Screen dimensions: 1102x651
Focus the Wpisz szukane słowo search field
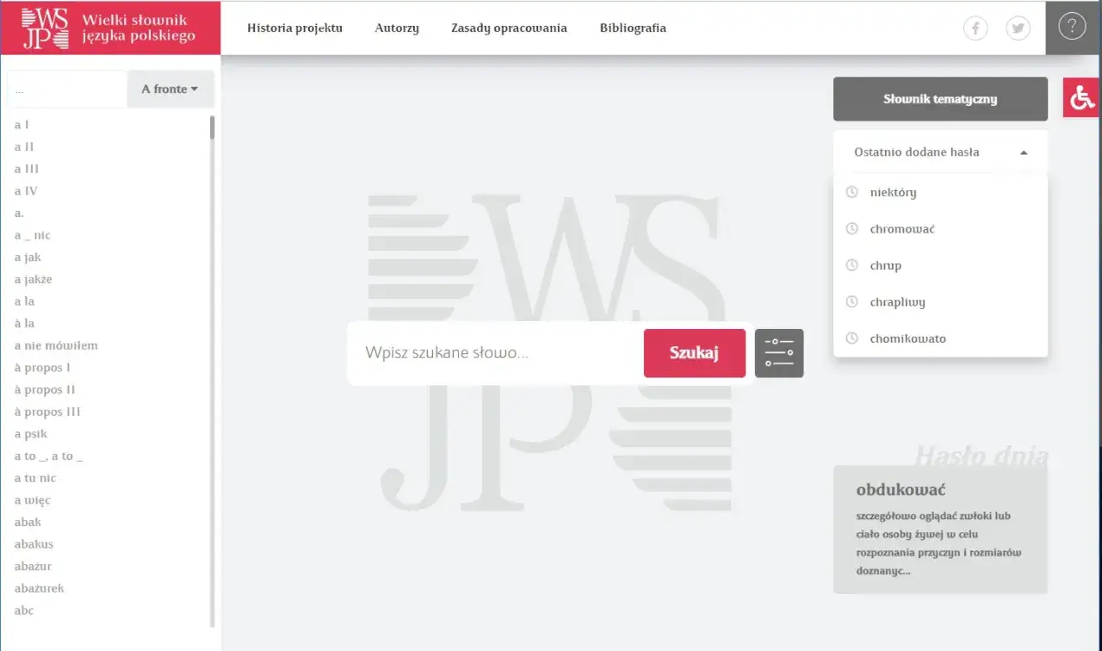(496, 353)
